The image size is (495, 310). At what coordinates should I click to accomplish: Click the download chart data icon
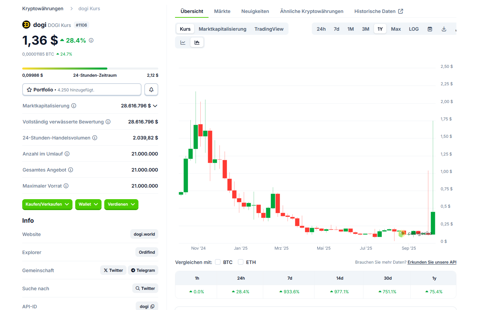pyautogui.click(x=444, y=29)
